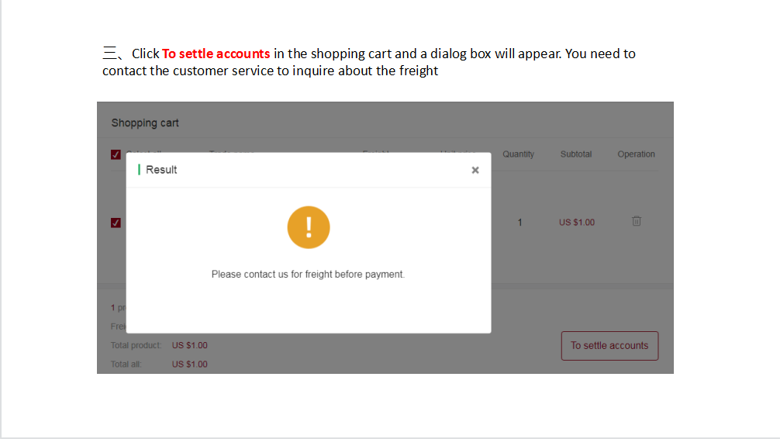780x439 pixels.
Task: Close the Result dialog with the X
Action: click(475, 170)
